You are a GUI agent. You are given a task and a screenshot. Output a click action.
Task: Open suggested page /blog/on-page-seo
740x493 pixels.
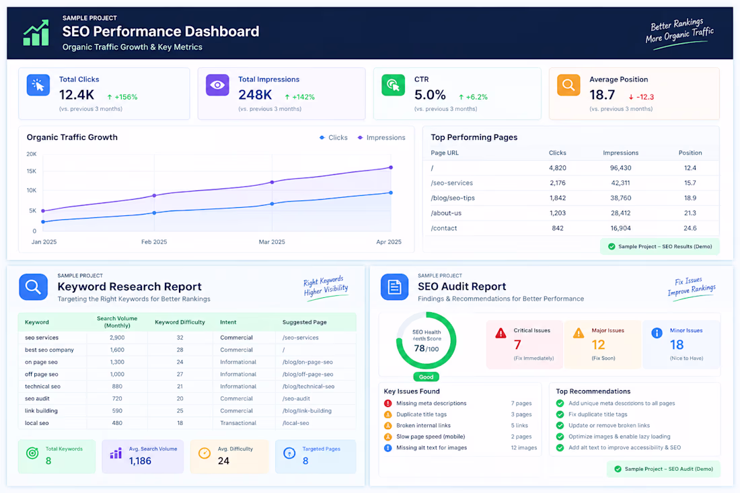(307, 363)
